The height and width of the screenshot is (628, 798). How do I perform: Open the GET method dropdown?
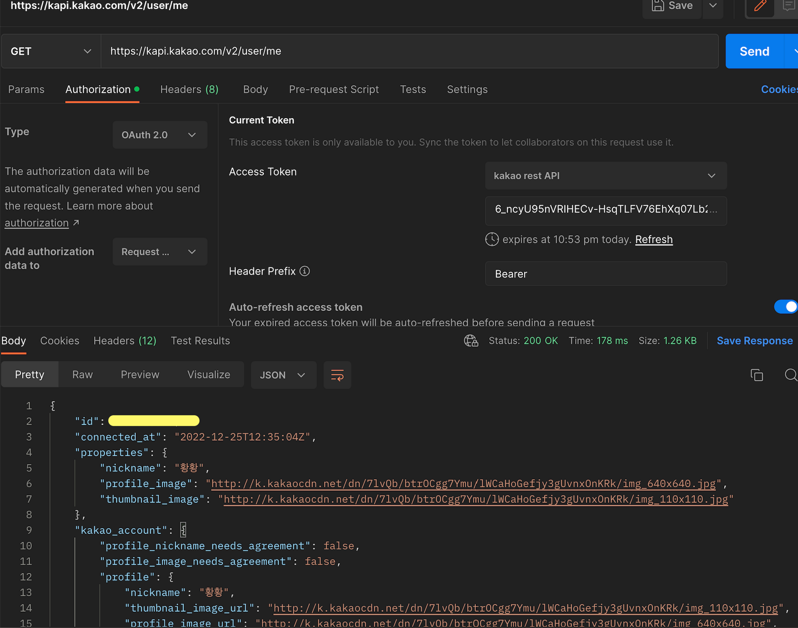51,51
